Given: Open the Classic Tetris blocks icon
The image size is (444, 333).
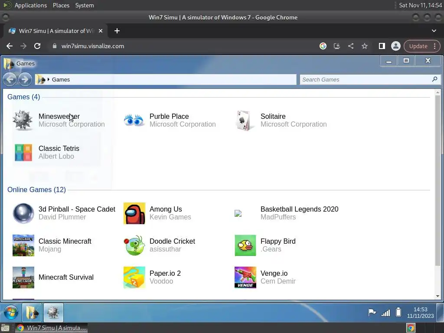Looking at the screenshot, I should pyautogui.click(x=23, y=152).
